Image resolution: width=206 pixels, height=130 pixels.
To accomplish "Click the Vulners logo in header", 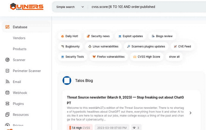I will (x=26, y=6).
